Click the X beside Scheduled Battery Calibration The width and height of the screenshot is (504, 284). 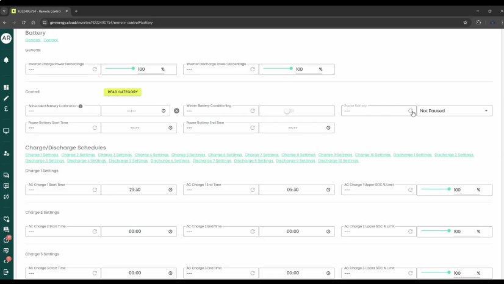pos(177,111)
